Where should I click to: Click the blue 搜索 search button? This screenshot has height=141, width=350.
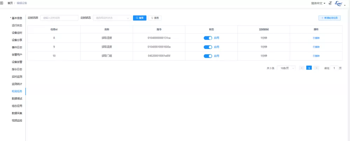(140, 18)
